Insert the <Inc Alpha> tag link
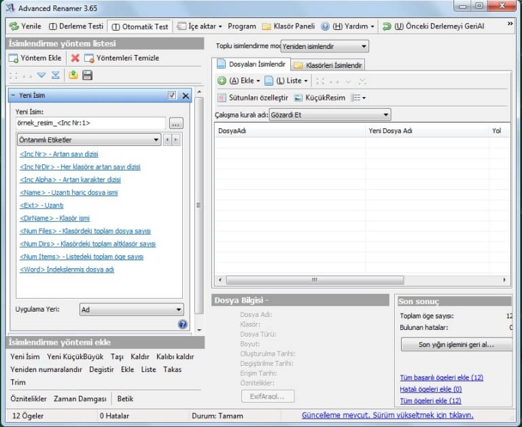Image resolution: width=522 pixels, height=427 pixels. [70, 180]
